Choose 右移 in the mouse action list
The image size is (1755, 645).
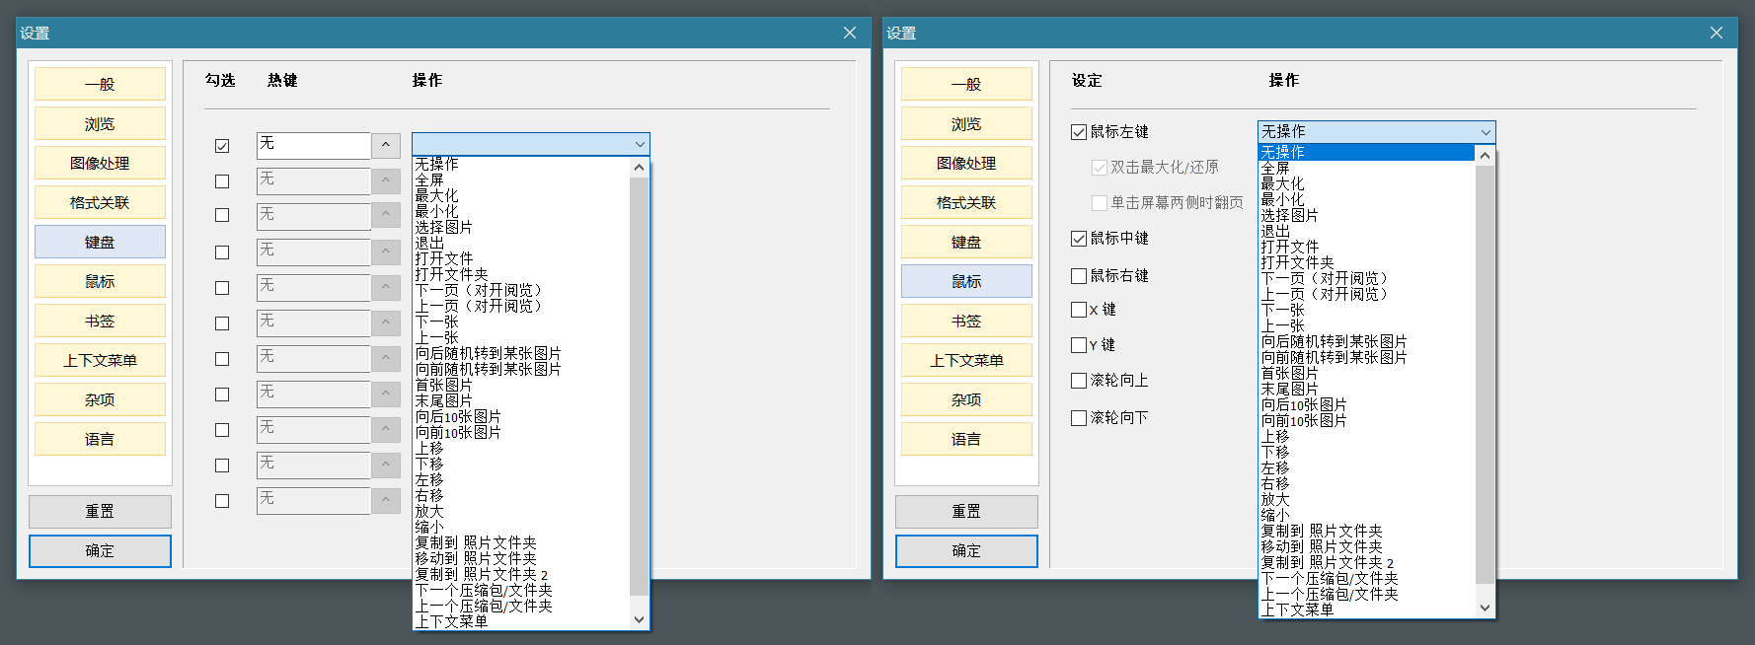[1367, 483]
